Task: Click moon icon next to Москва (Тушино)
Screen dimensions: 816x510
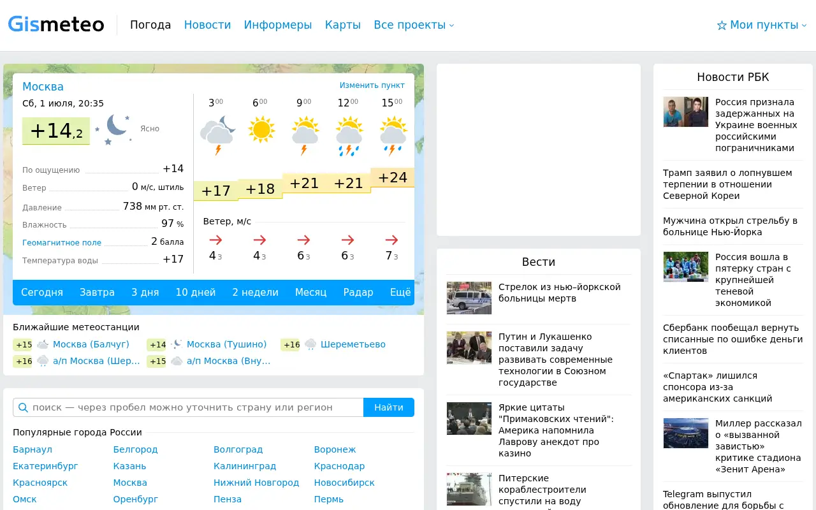Action: coord(177,344)
